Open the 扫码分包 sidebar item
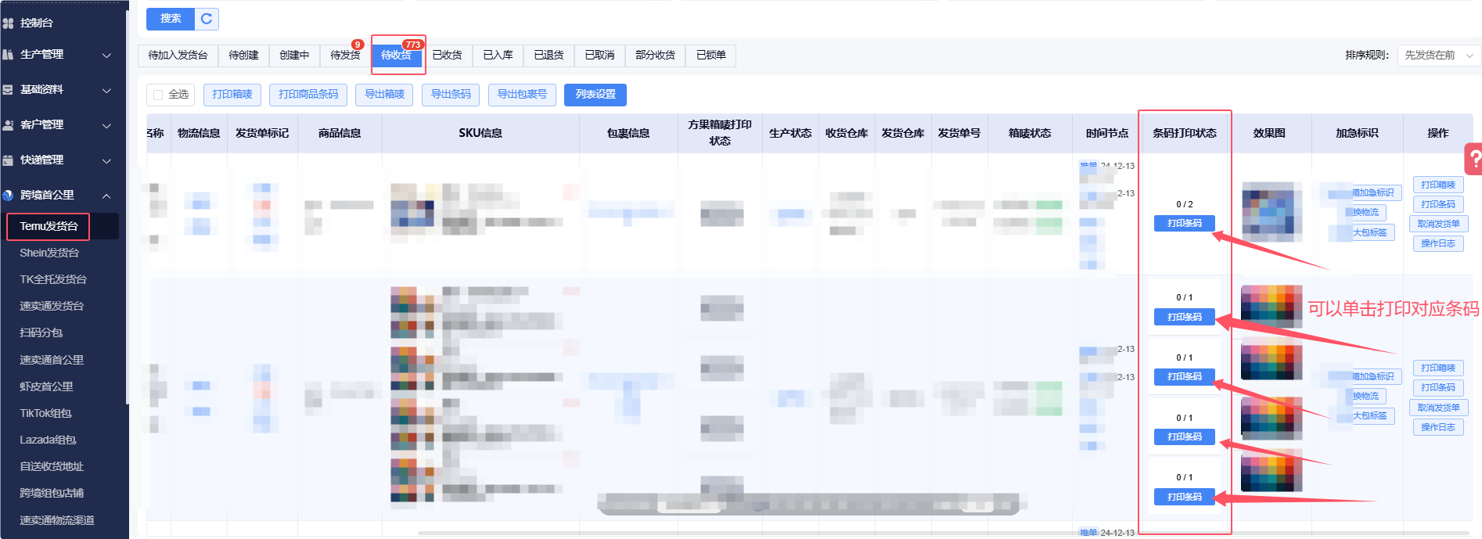The image size is (1482, 539). (x=41, y=333)
